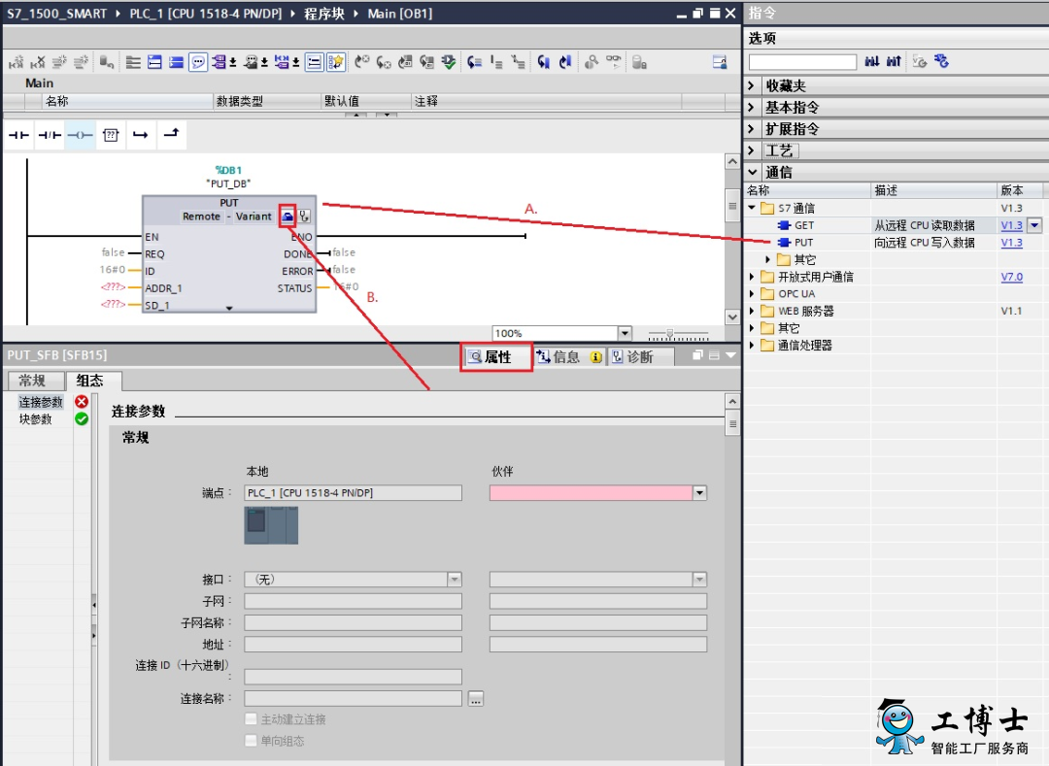This screenshot has height=766, width=1049.
Task: Enable the 单向组态 checkbox
Action: click(251, 741)
